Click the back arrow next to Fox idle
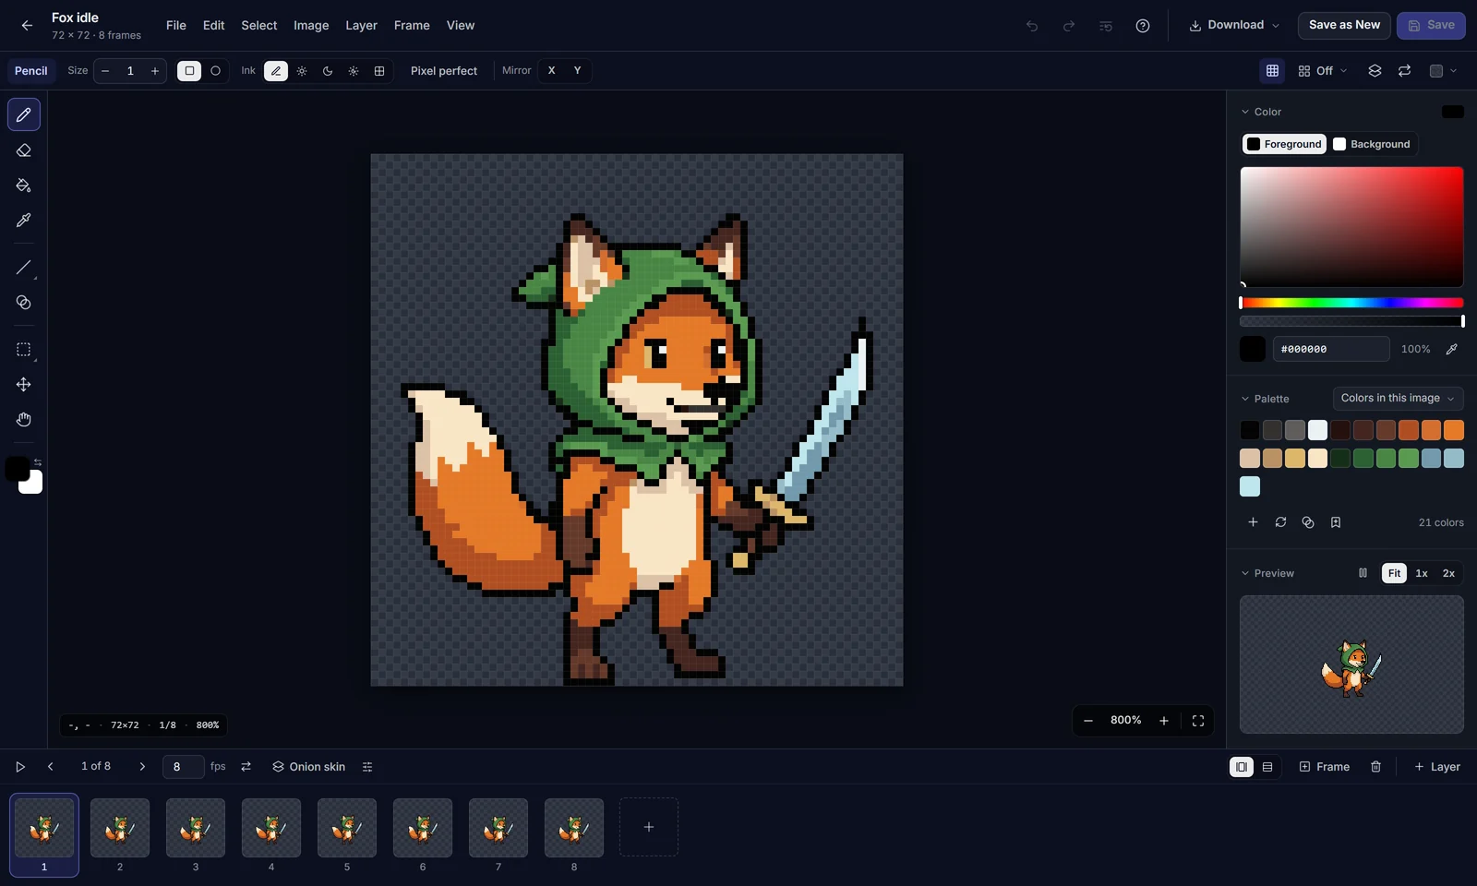Image resolution: width=1477 pixels, height=886 pixels. pos(27,26)
